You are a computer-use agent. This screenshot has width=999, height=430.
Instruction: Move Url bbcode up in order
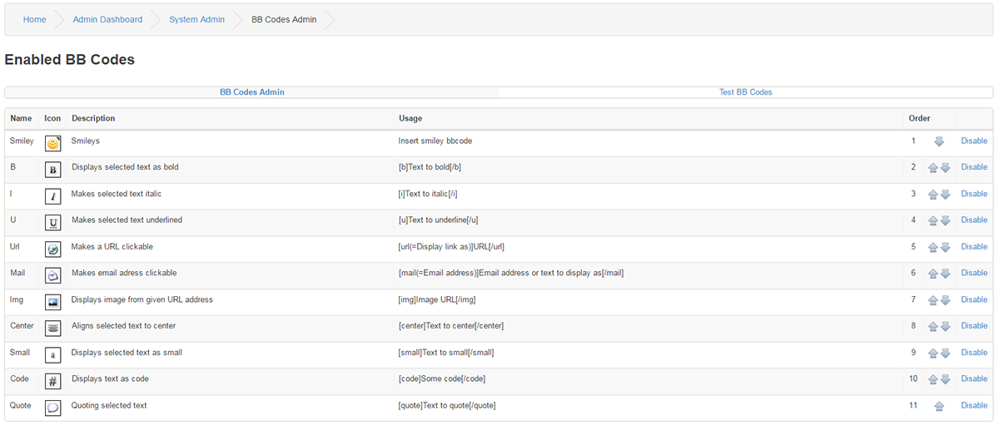(x=933, y=248)
